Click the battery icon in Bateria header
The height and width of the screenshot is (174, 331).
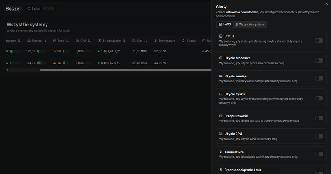[183, 41]
